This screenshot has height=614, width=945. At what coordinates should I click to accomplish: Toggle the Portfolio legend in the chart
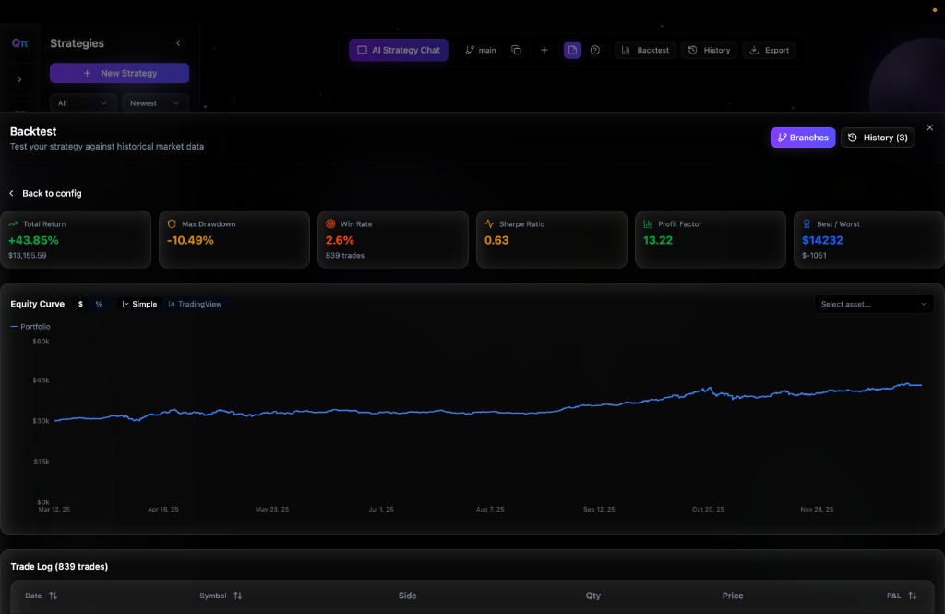pos(32,326)
